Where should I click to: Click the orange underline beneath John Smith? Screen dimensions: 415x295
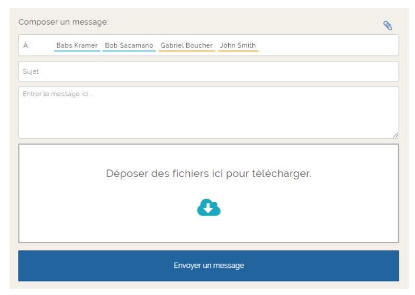pyautogui.click(x=237, y=51)
